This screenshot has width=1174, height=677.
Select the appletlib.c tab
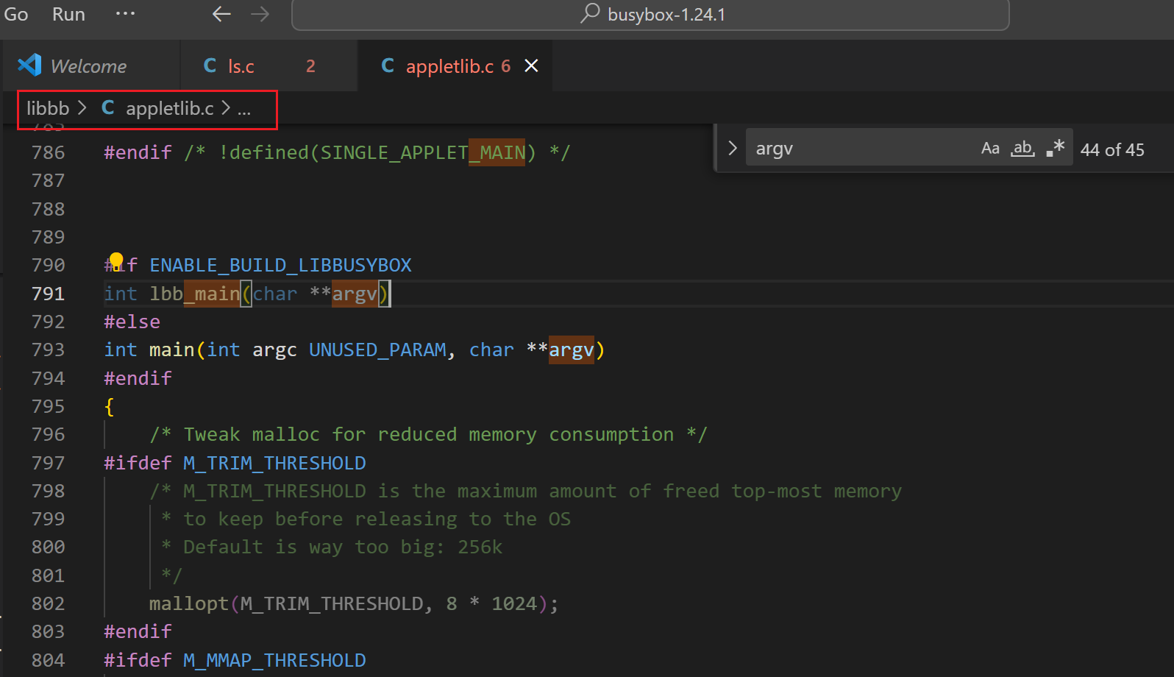click(x=455, y=66)
